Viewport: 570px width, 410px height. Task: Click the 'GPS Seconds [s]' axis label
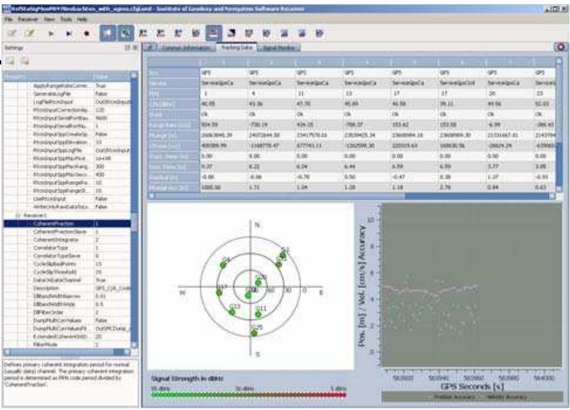472,387
